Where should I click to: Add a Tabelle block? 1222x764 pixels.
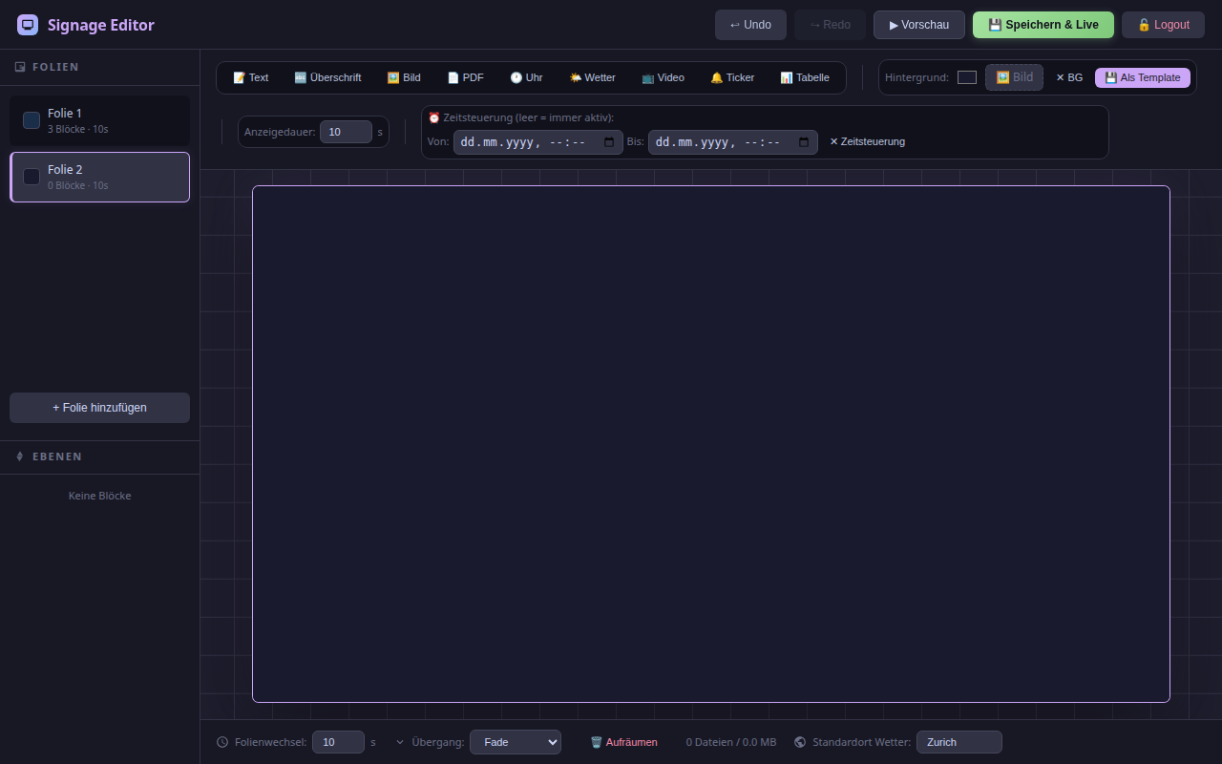(x=805, y=77)
